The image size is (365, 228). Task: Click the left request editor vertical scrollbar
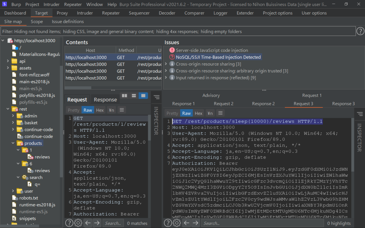pos(149,128)
